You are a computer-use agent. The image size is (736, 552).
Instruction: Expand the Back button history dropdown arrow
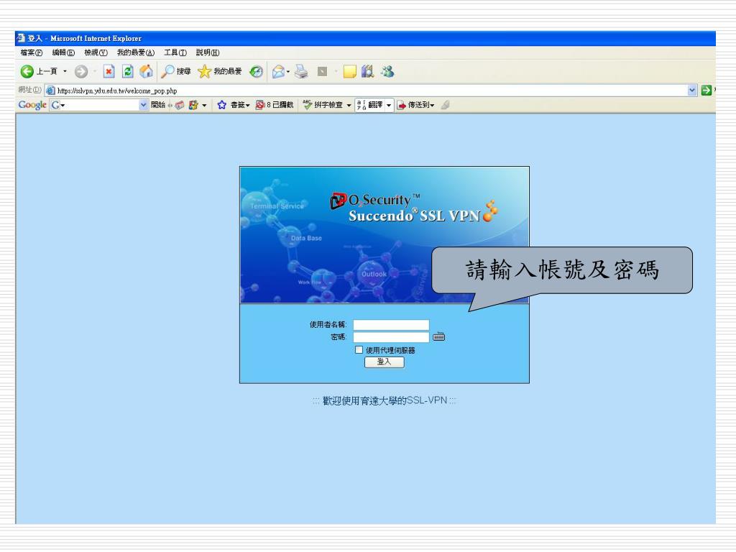(x=65, y=71)
